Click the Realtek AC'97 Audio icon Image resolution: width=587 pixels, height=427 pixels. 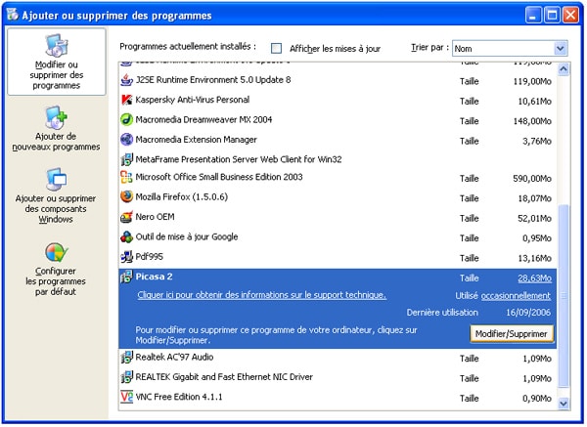coord(127,357)
